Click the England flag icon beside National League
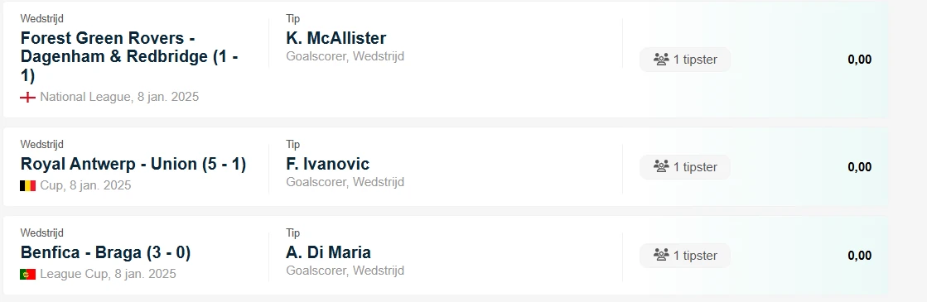The width and height of the screenshot is (927, 302). pos(28,97)
